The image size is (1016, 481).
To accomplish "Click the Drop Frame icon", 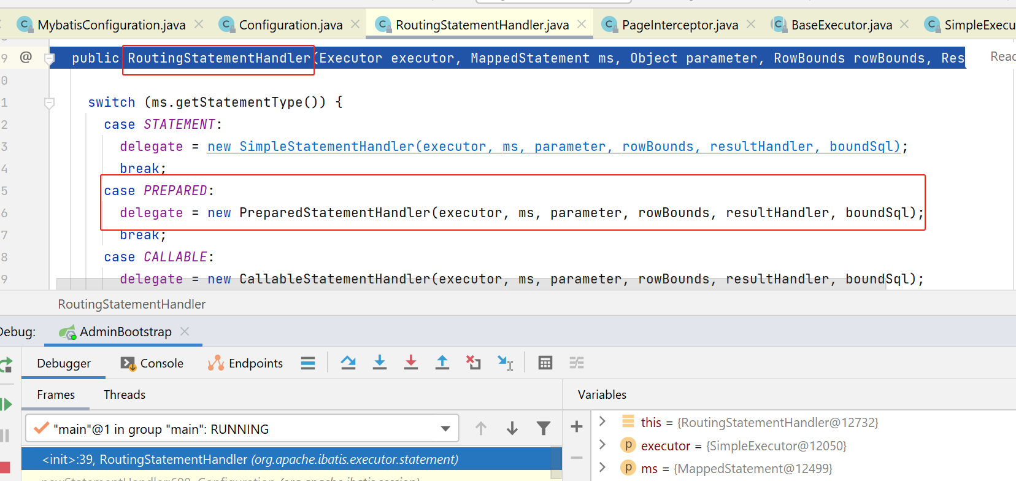I will 473,363.
